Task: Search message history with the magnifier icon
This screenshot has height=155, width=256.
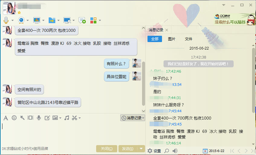Action: 167,151
